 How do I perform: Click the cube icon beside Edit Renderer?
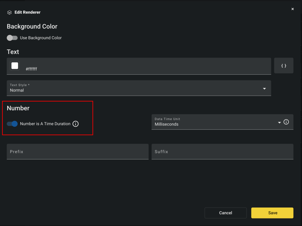click(x=9, y=12)
